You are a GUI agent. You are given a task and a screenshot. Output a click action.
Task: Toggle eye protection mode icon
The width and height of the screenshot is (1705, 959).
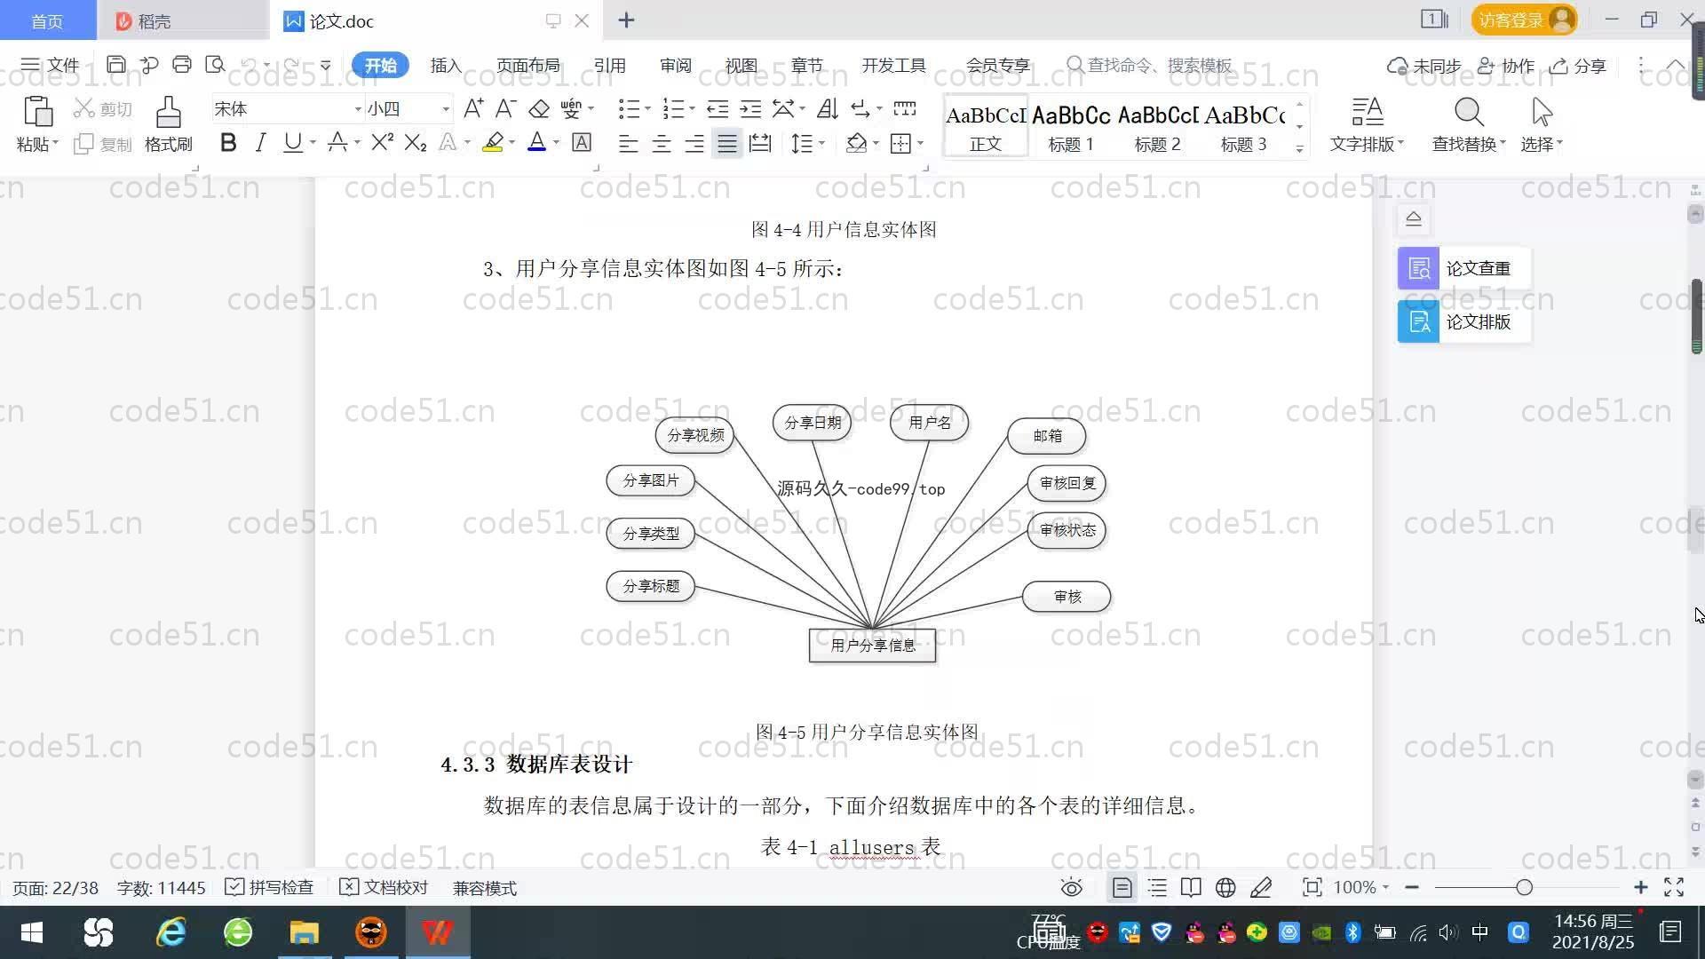pos(1072,888)
